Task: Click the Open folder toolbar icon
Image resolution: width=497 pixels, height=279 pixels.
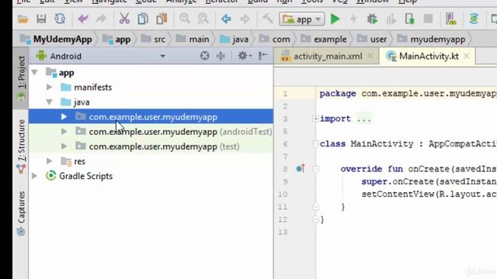Action: (23, 19)
